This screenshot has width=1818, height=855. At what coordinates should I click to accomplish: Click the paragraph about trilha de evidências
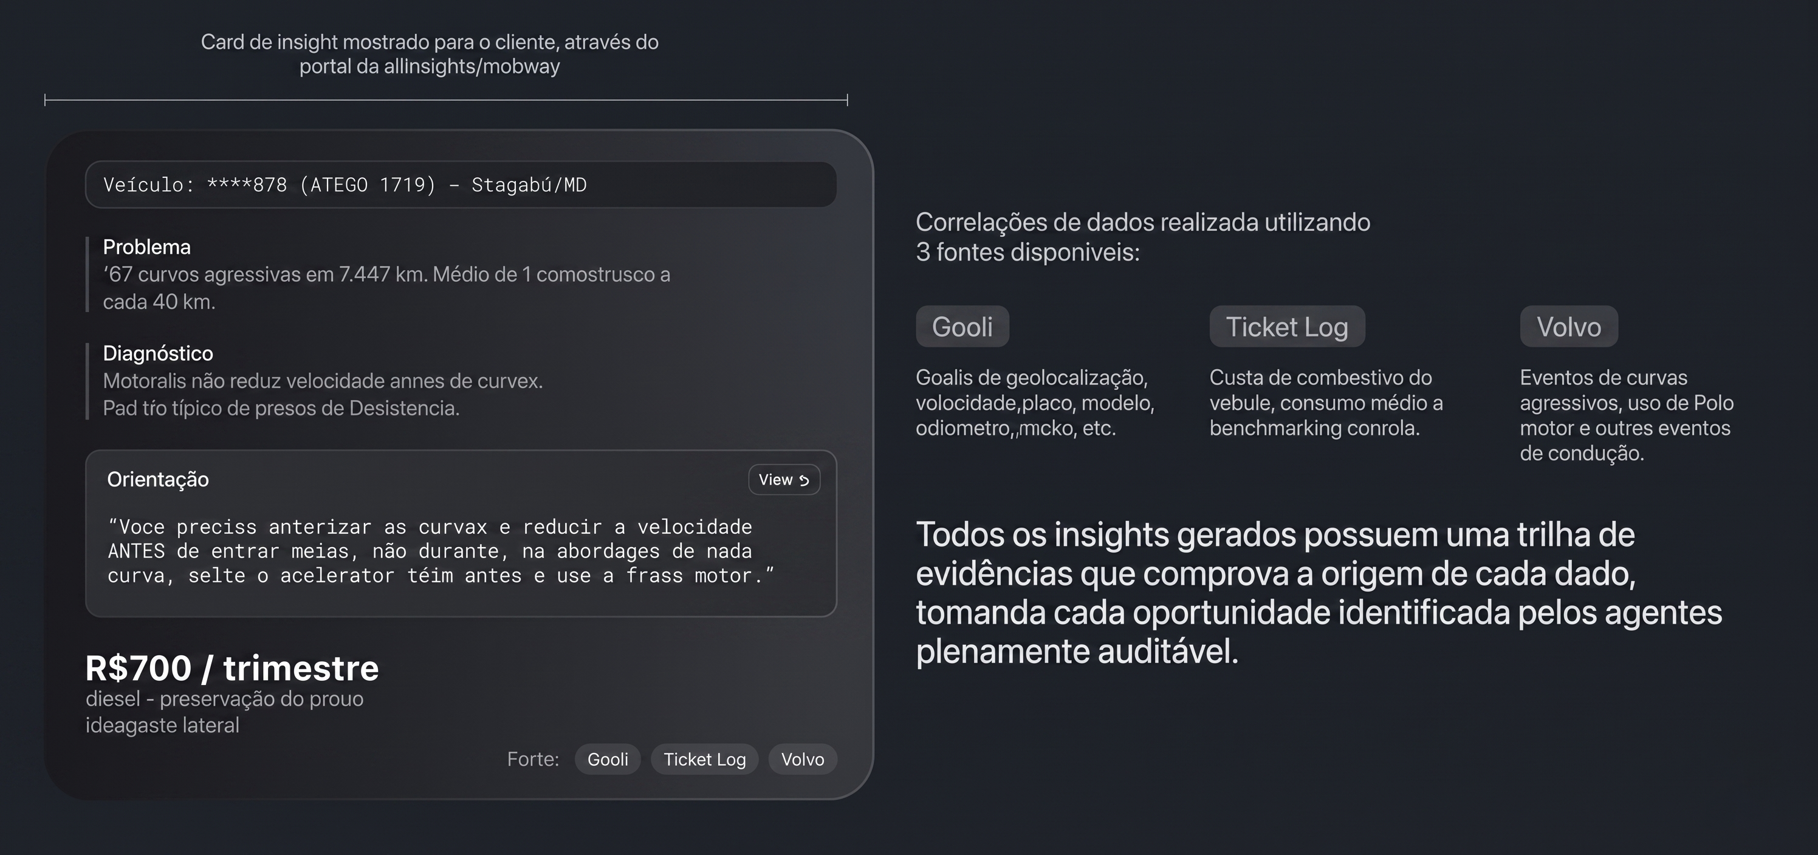(1319, 593)
